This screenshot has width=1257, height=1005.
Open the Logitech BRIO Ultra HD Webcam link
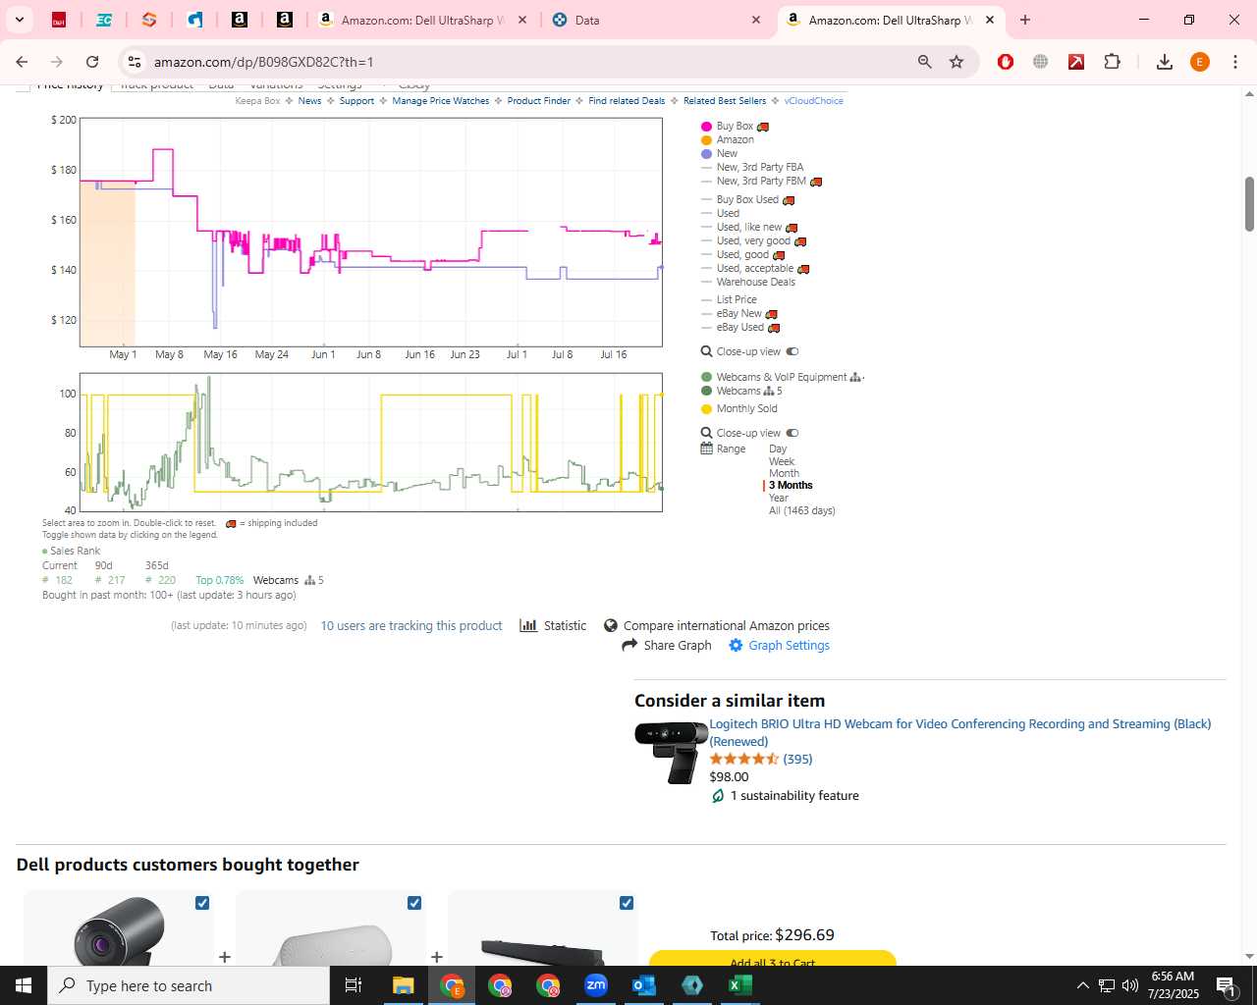[960, 732]
